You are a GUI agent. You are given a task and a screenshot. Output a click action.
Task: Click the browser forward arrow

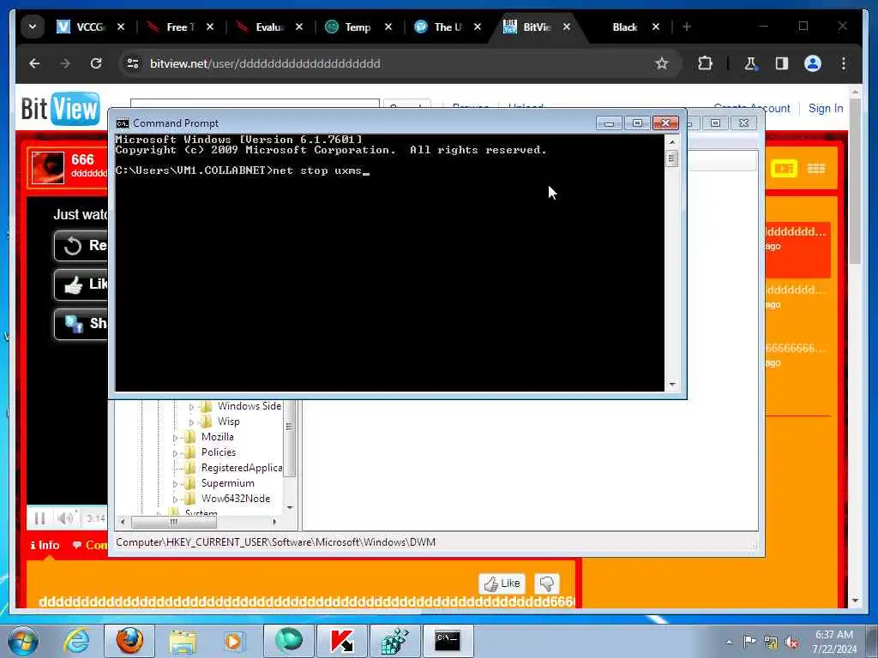65,63
